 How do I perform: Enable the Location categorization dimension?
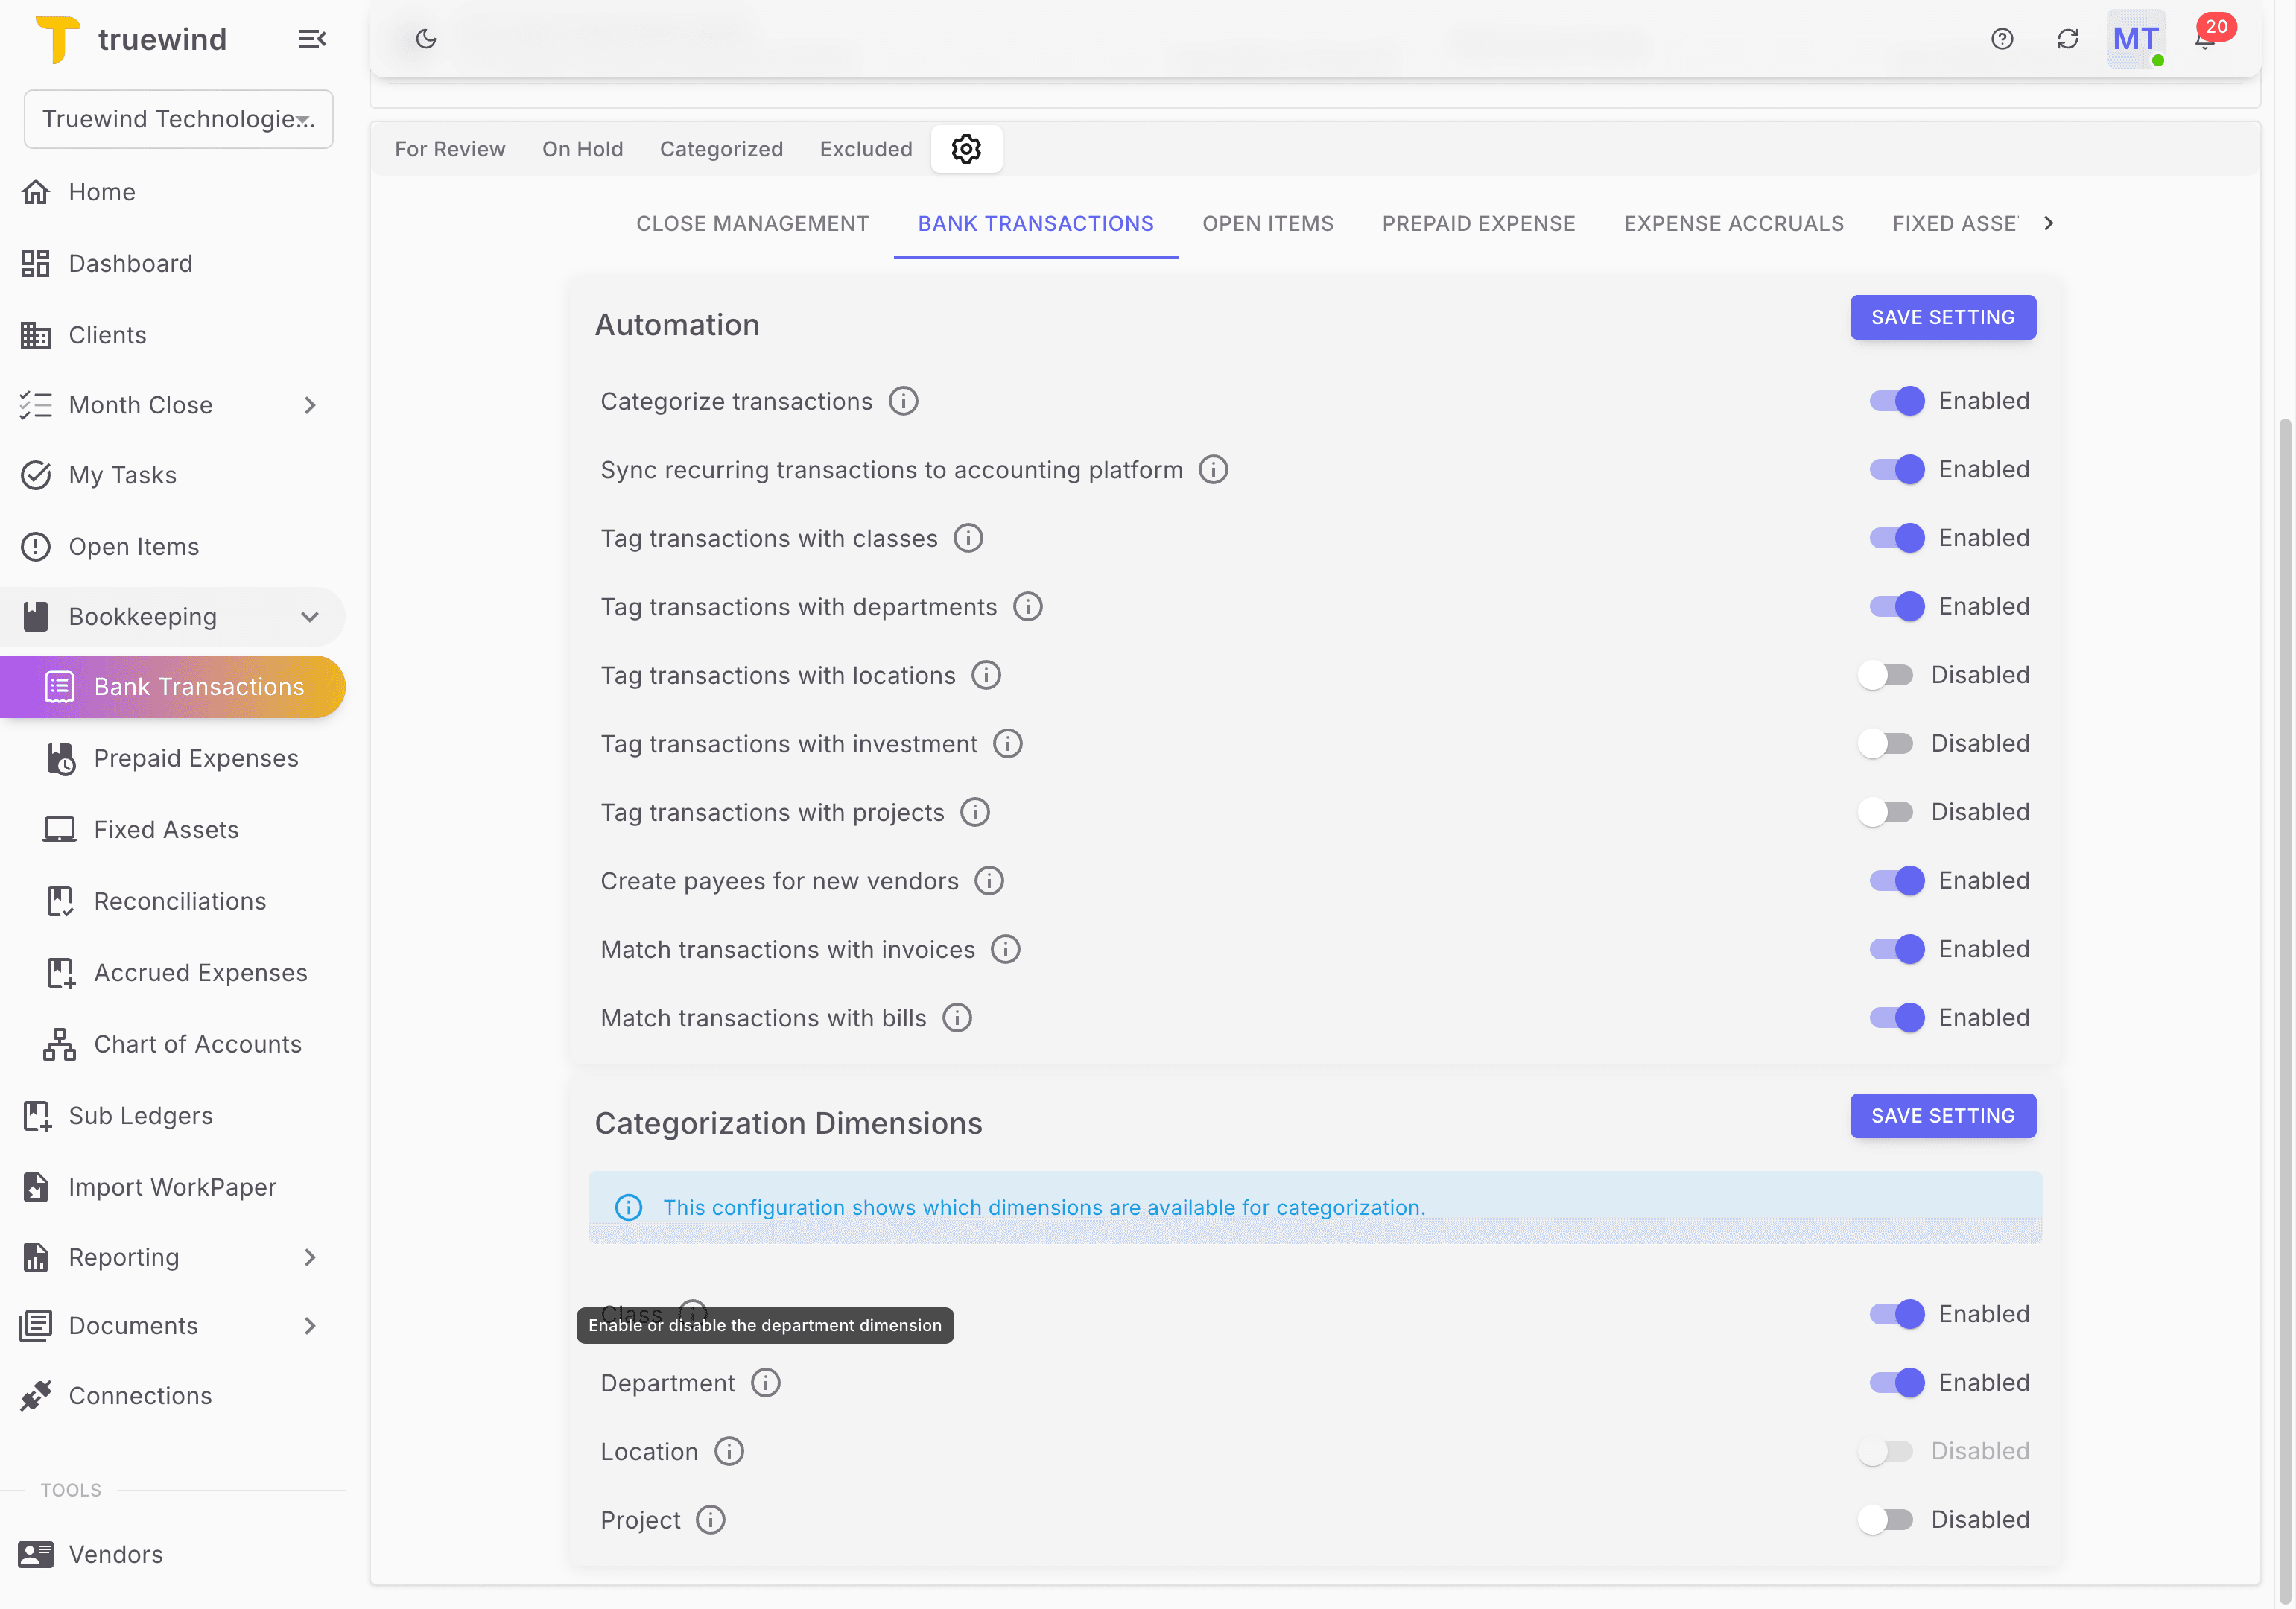coord(1886,1451)
